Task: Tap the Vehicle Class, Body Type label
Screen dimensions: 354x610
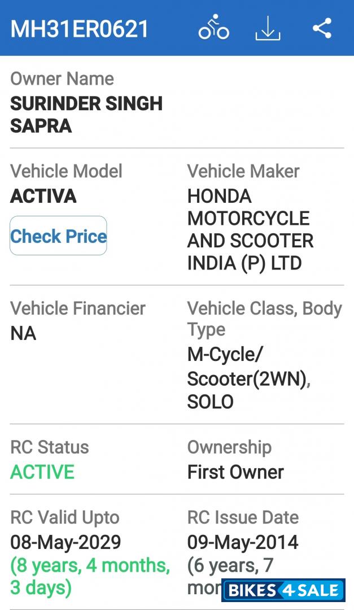Action: 265,318
